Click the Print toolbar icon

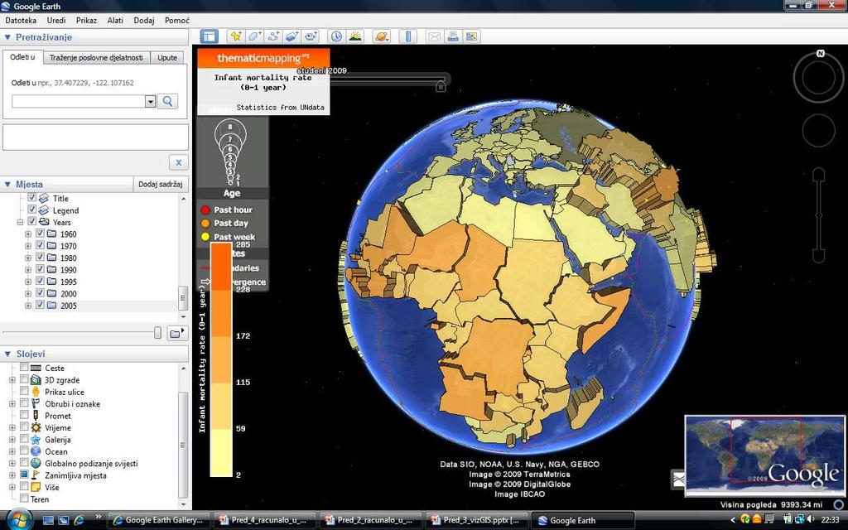453,36
